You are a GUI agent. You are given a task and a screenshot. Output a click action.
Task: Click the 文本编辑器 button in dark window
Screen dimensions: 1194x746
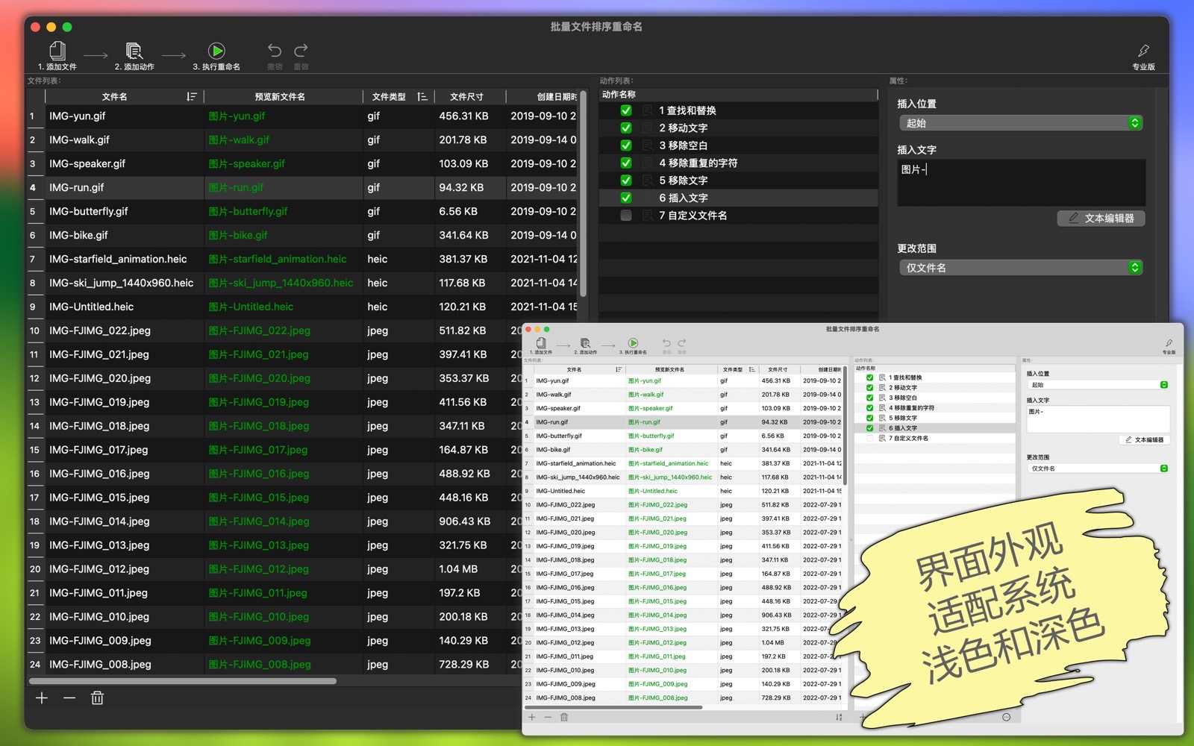[1101, 219]
